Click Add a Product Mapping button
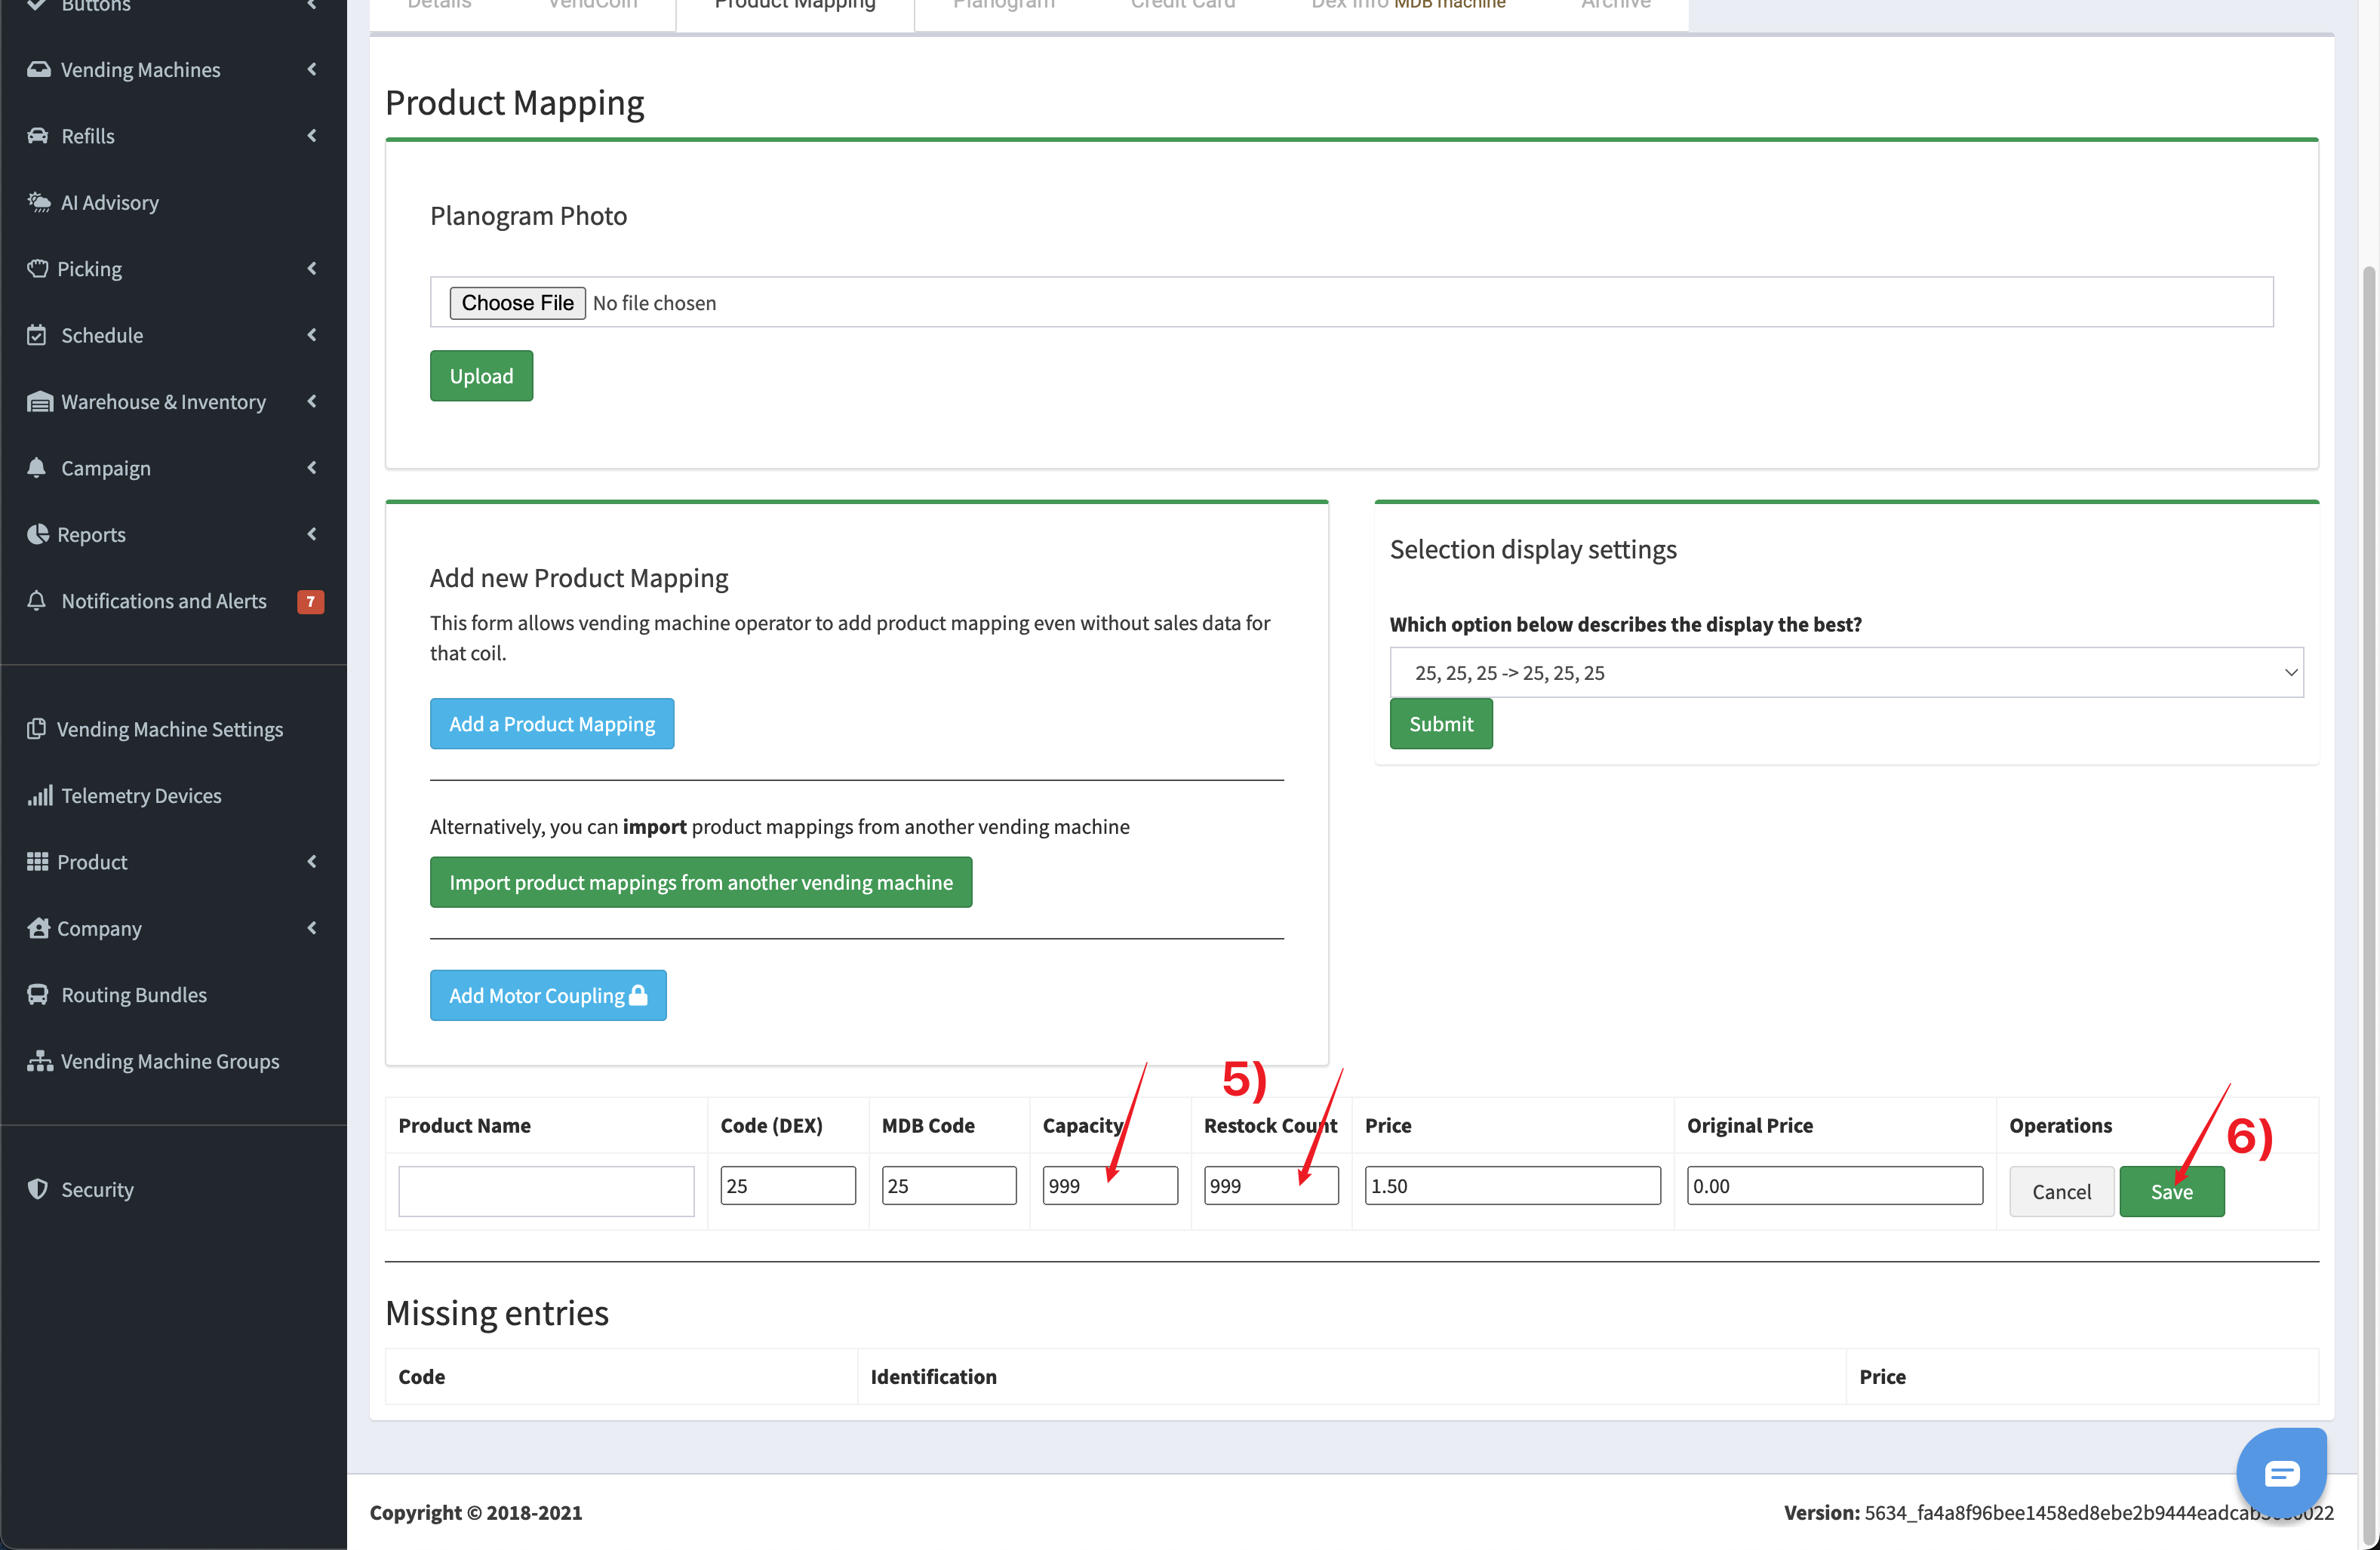This screenshot has width=2380, height=1550. click(x=551, y=724)
